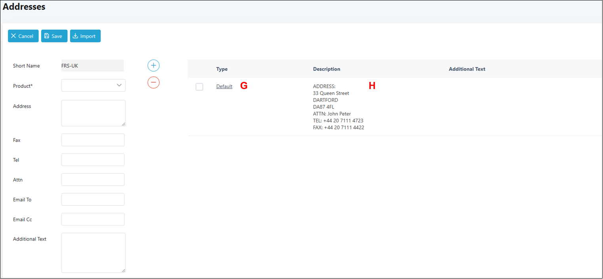Click the Additional Text text area in form
The height and width of the screenshot is (279, 603).
coord(93,252)
